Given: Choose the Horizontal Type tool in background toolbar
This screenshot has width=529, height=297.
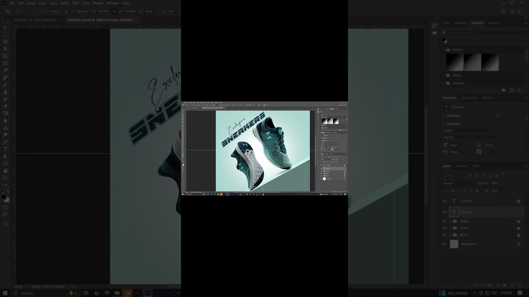Looking at the screenshot, I should (5, 149).
